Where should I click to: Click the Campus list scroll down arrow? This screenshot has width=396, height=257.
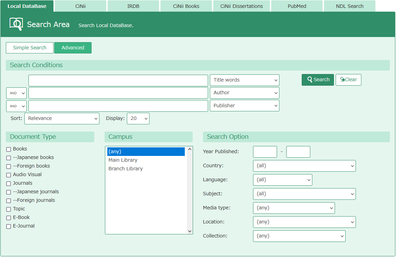(190, 231)
